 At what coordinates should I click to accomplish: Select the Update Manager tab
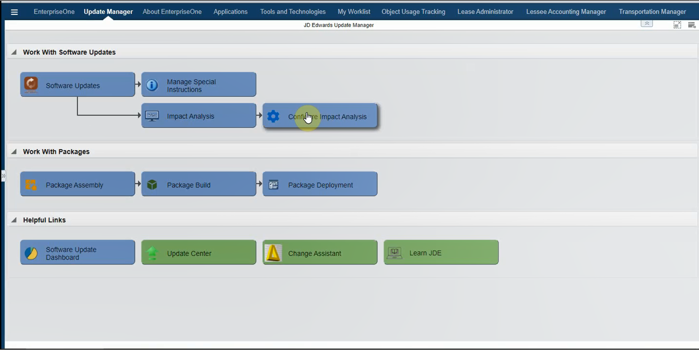108,12
